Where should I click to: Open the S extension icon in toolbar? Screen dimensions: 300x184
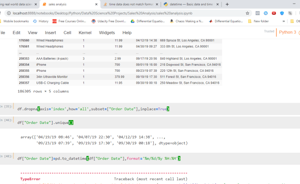click(x=290, y=13)
